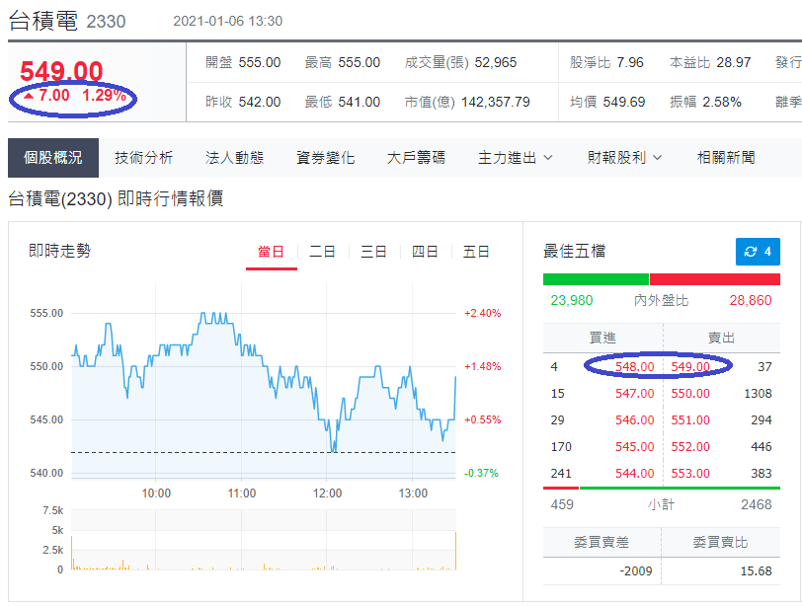Click the 小計 ask total 2468
Screen dimensions: 802x606
[x=757, y=504]
